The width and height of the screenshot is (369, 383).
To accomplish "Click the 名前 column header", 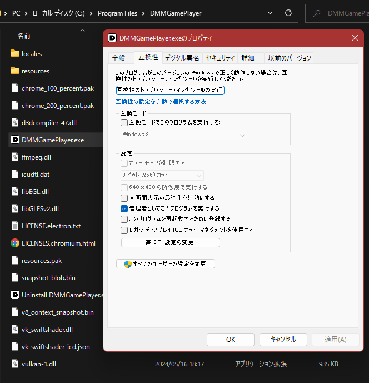I will [24, 36].
